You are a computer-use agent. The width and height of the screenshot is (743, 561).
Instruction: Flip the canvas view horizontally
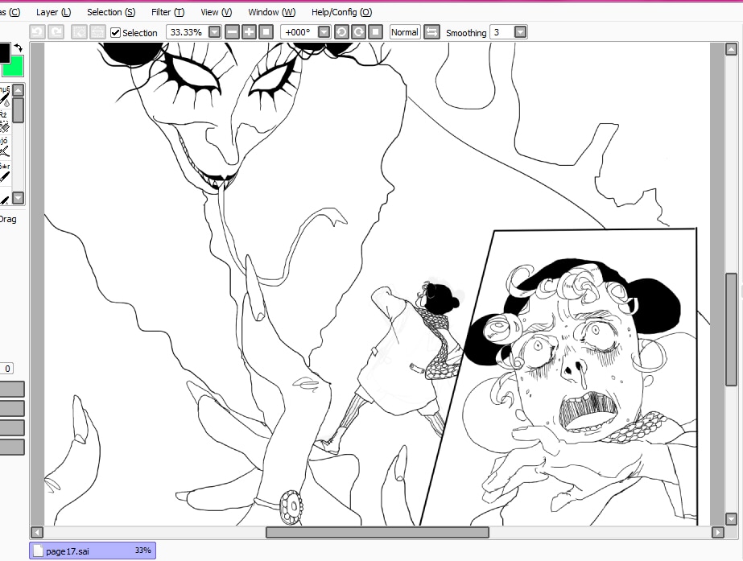coord(432,32)
